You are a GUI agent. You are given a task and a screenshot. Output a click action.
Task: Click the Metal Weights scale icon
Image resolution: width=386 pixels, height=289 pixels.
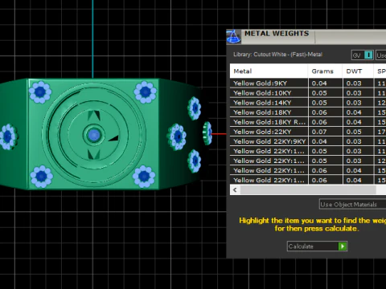[x=233, y=37]
